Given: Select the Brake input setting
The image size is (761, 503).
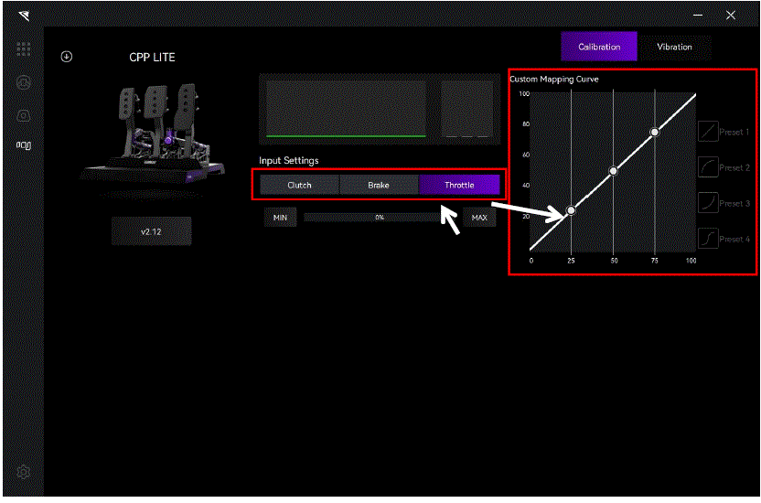Looking at the screenshot, I should point(379,185).
